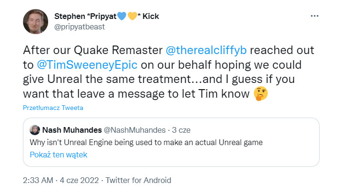Click the thinking face emoji
This screenshot has height=192, width=343.
261,93
